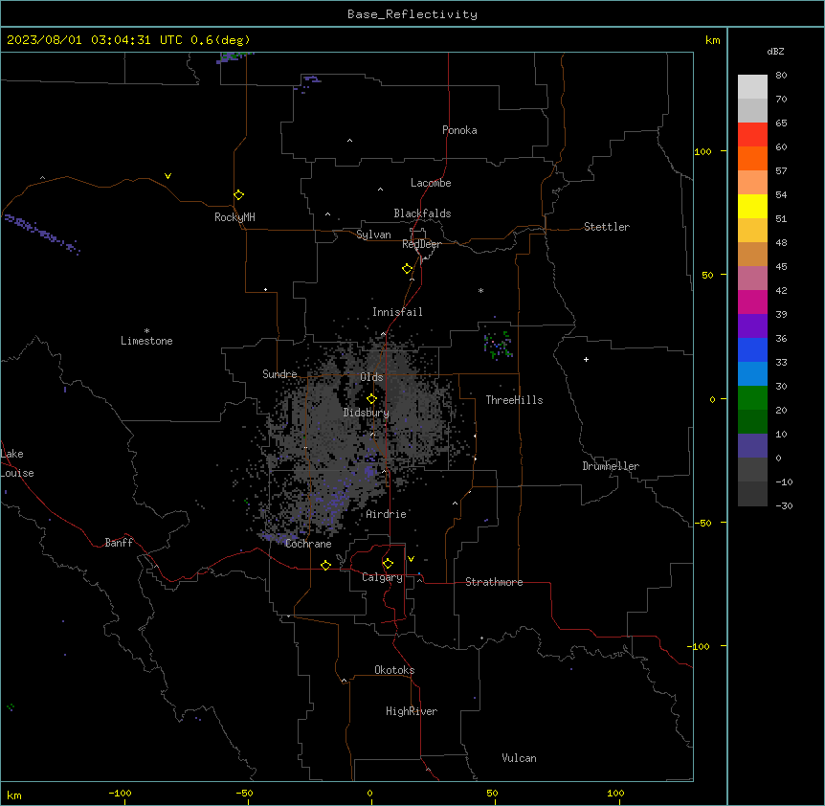The width and height of the screenshot is (825, 806).
Task: Click the white plus marker west of Drumheller region
Action: (x=586, y=359)
